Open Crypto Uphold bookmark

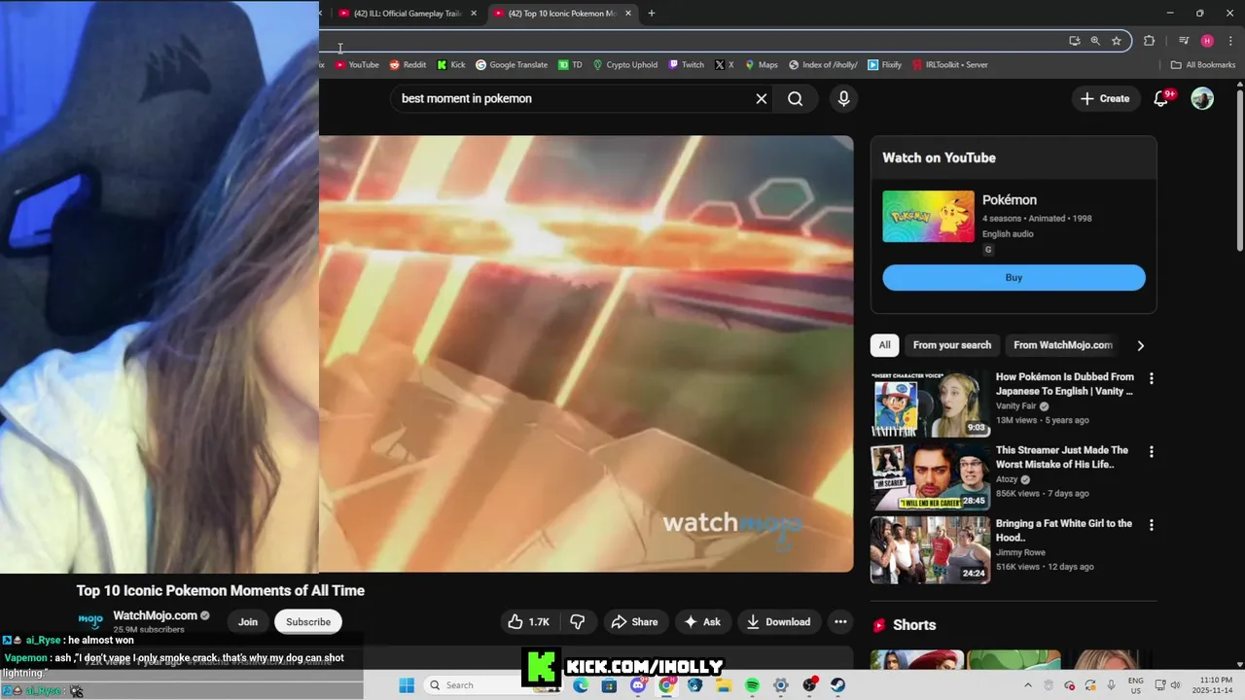[x=624, y=65]
